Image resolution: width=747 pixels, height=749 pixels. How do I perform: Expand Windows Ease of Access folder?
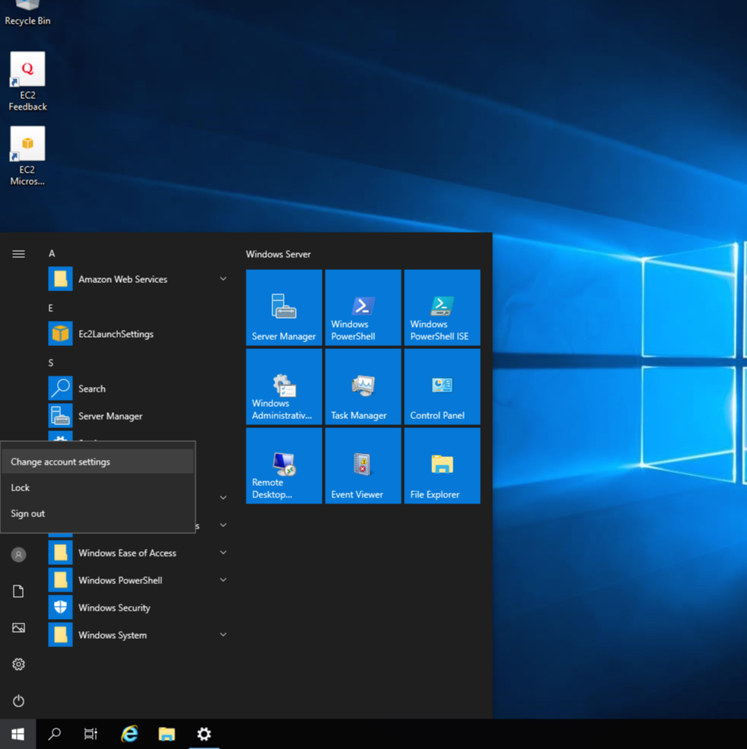pyautogui.click(x=223, y=553)
